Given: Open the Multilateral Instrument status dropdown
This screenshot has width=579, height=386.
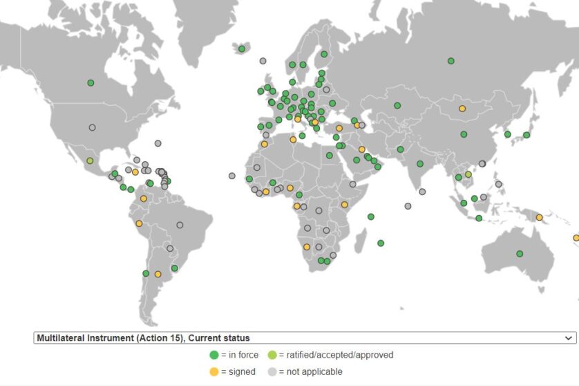Looking at the screenshot, I should (305, 338).
